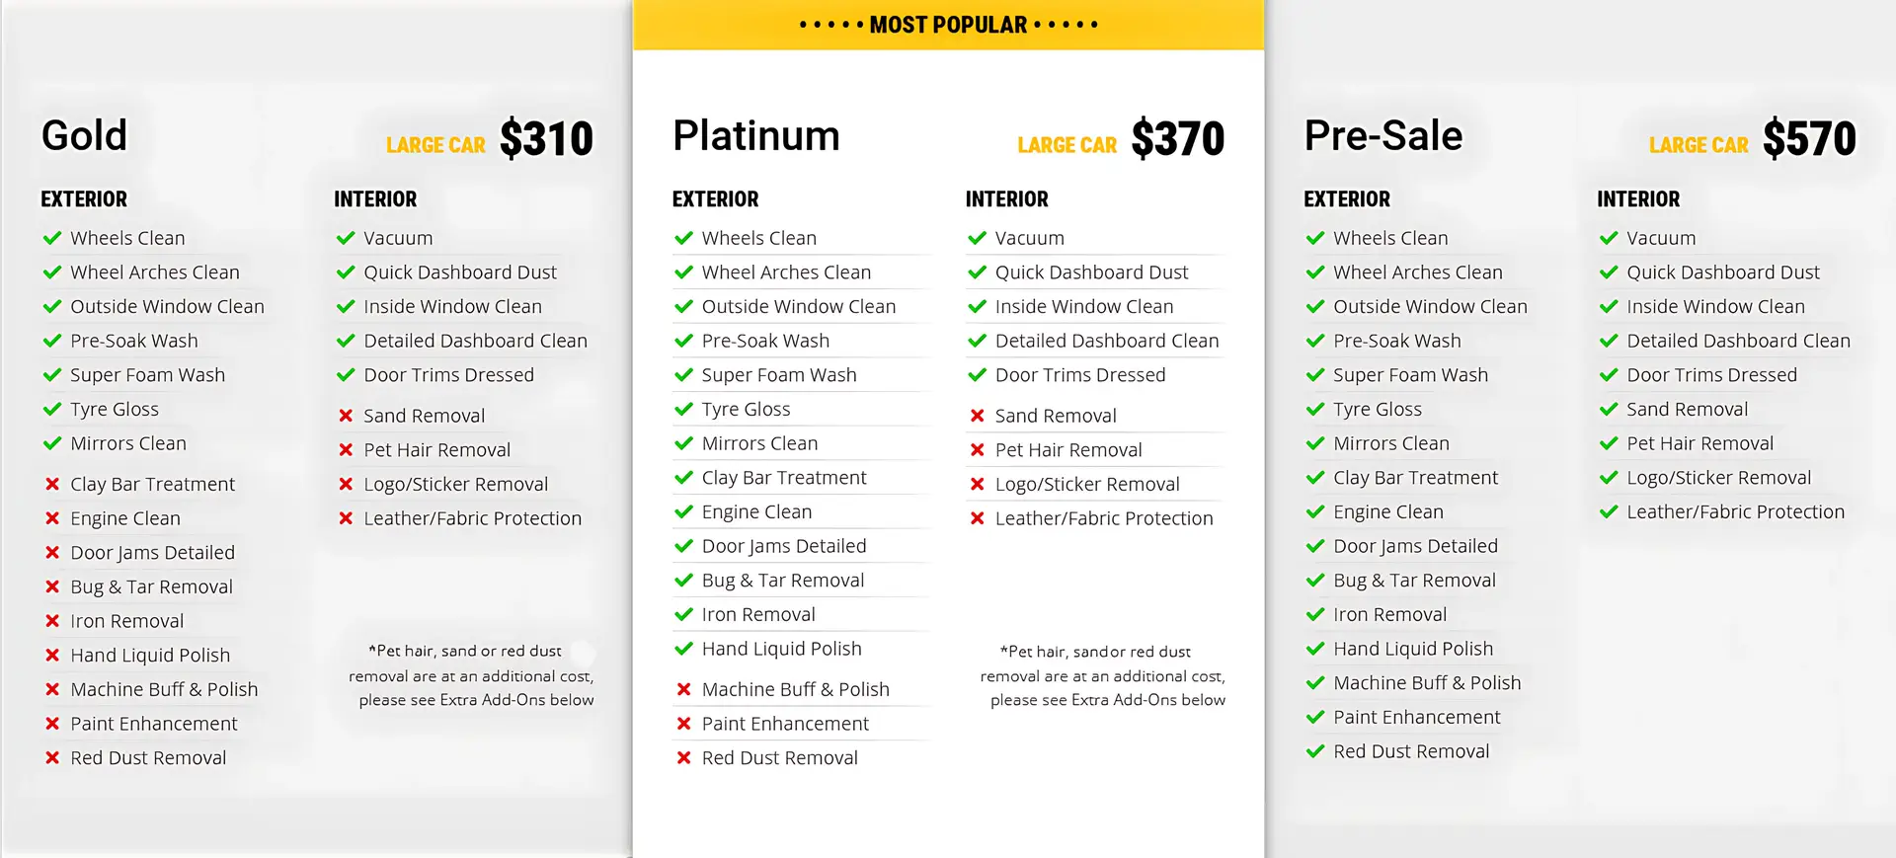Click the checkmark next to Pre-Sale's Paint Enhancement
Viewport: 1896px width, 858px height.
tap(1314, 717)
